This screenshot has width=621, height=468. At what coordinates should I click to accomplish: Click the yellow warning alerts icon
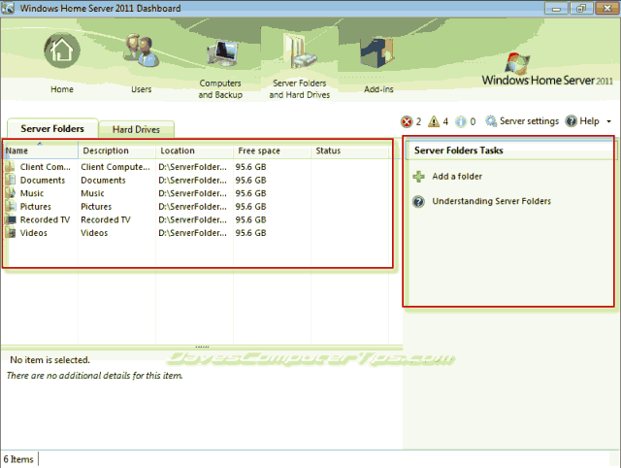click(434, 121)
